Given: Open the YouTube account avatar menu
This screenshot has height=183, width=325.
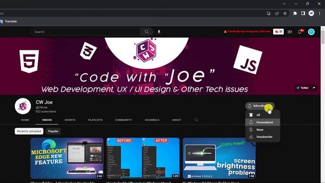Looking at the screenshot, I should tap(311, 32).
